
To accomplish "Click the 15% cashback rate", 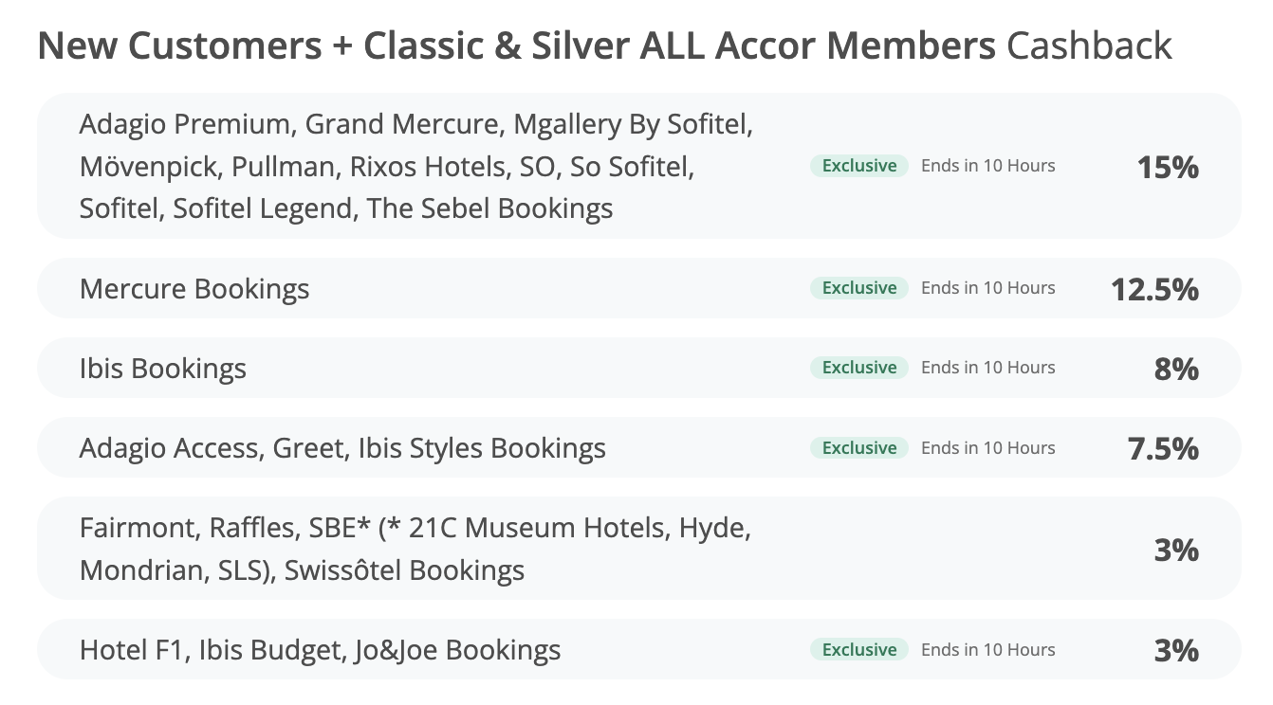I will point(1168,168).
